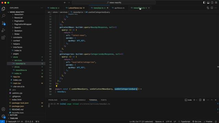The width and height of the screenshot is (219, 123).
Task: Switch to the newsSlice.ts tab
Action: click(139, 8)
